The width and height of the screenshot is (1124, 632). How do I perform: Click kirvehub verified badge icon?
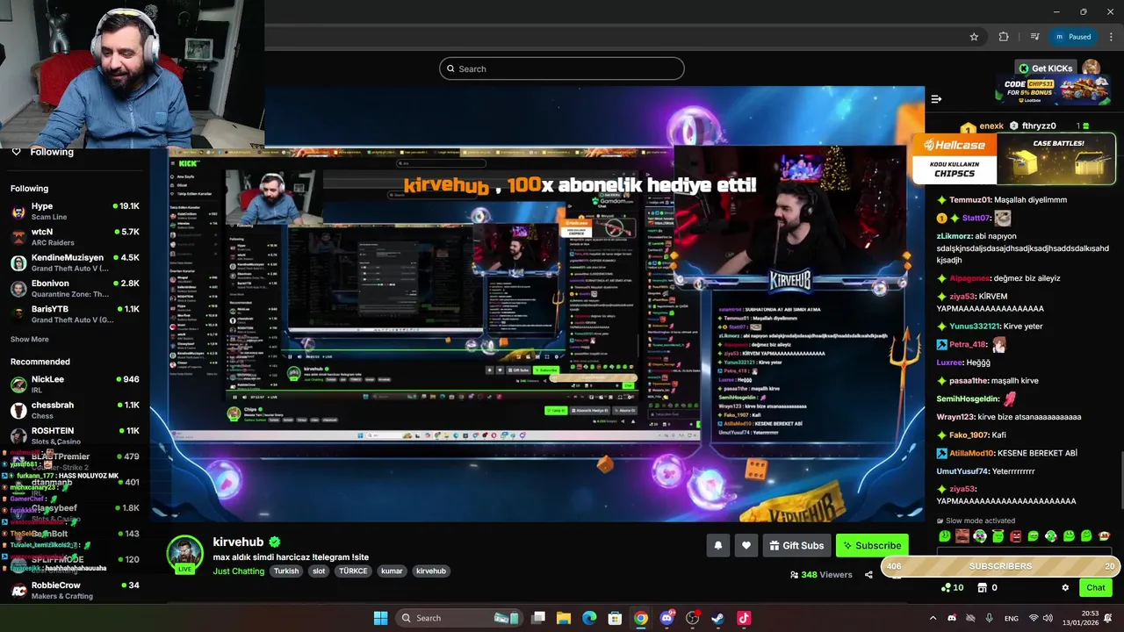(x=274, y=542)
